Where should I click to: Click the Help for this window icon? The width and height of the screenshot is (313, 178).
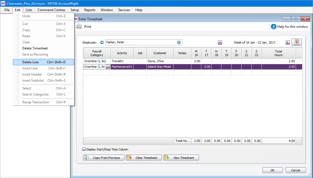click(273, 27)
